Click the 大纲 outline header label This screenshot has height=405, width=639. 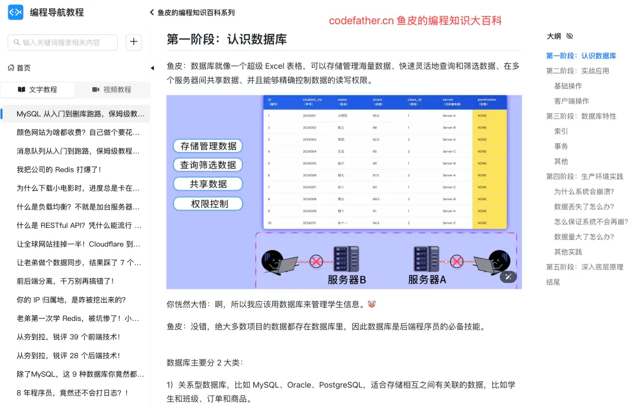[x=554, y=36]
